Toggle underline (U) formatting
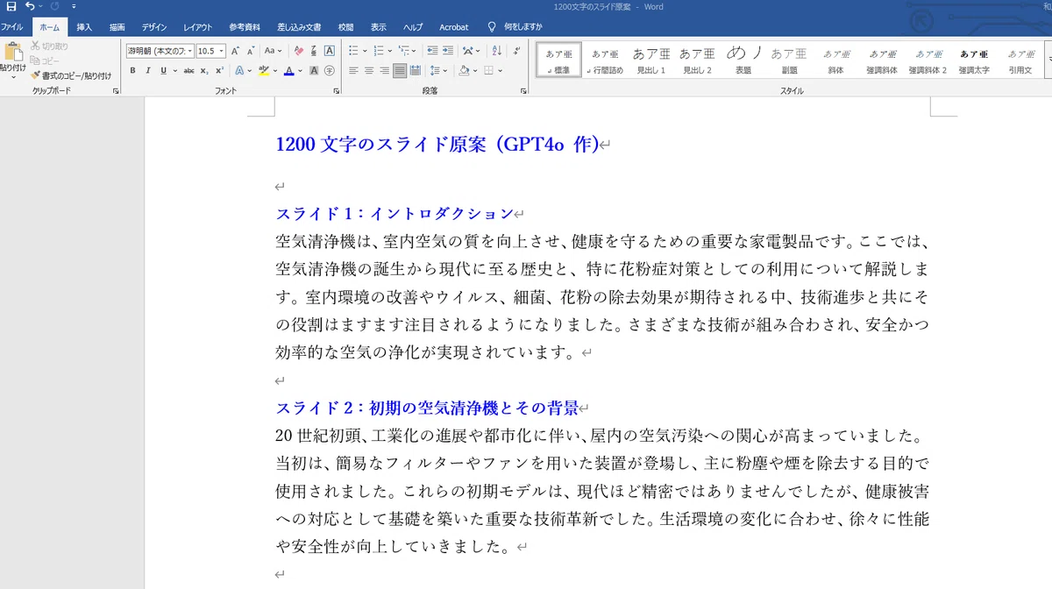Viewport: 1052px width, 589px height. [x=163, y=70]
